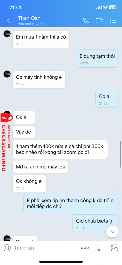Open the Than Qan contact profile name

click(x=29, y=18)
